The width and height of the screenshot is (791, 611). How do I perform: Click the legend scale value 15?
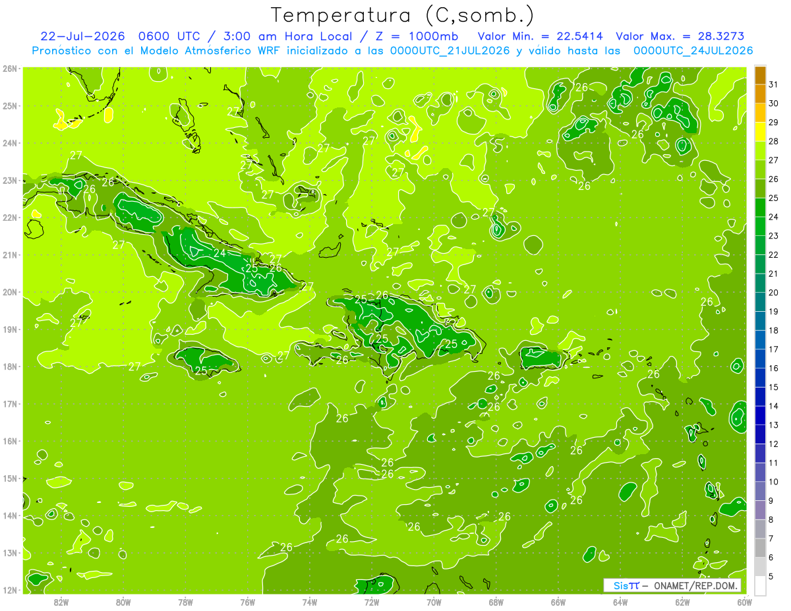(x=773, y=387)
